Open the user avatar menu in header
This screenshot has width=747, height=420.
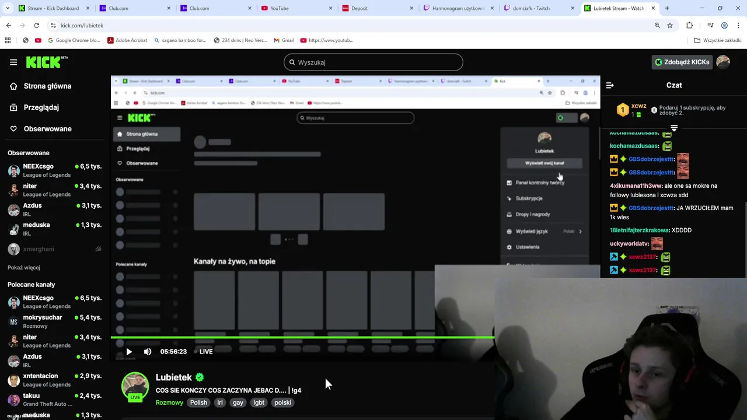[x=723, y=62]
